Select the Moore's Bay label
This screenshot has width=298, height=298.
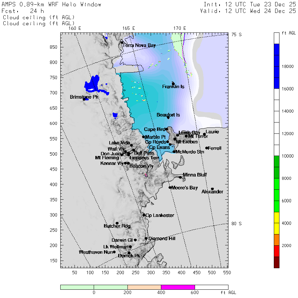pyautogui.click(x=184, y=188)
